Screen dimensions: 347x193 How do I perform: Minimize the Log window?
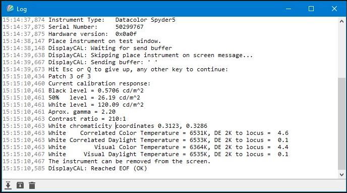[288, 9]
